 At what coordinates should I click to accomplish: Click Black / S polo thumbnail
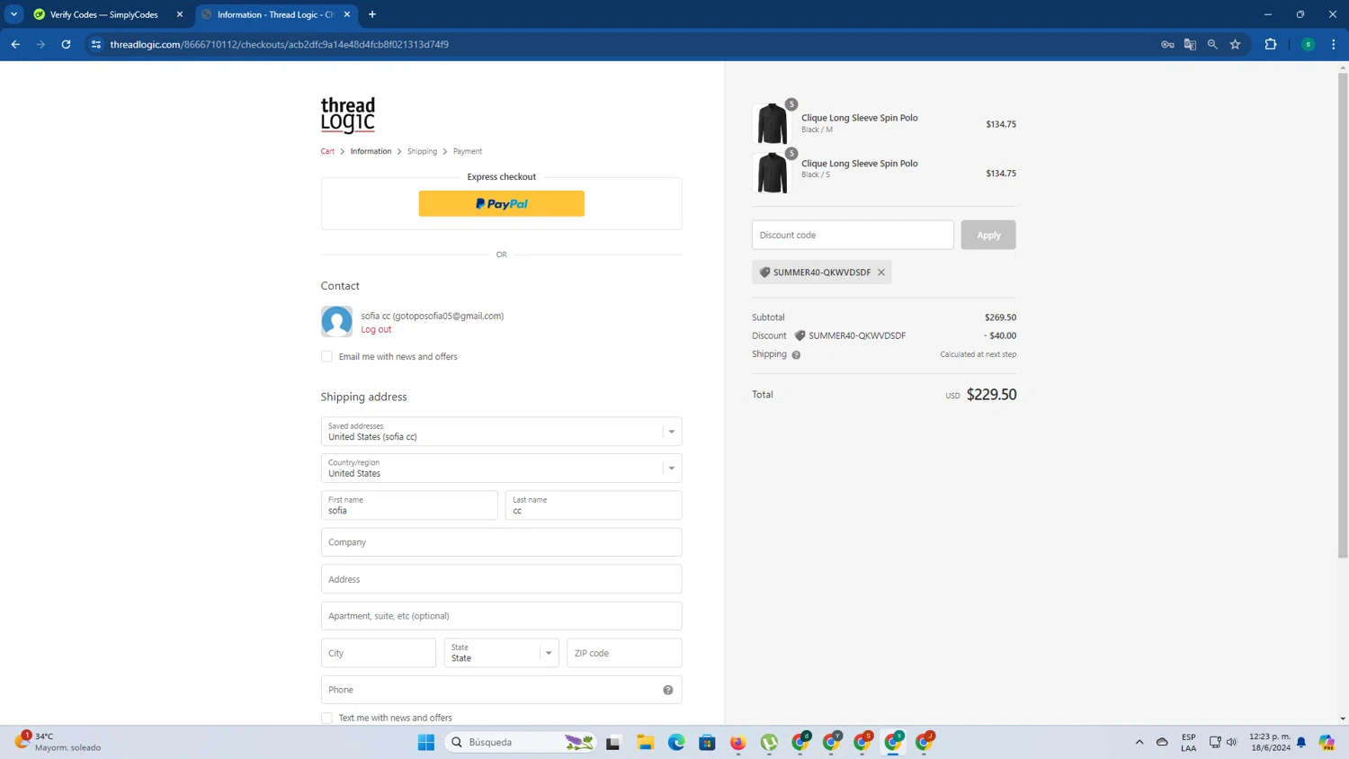(772, 173)
